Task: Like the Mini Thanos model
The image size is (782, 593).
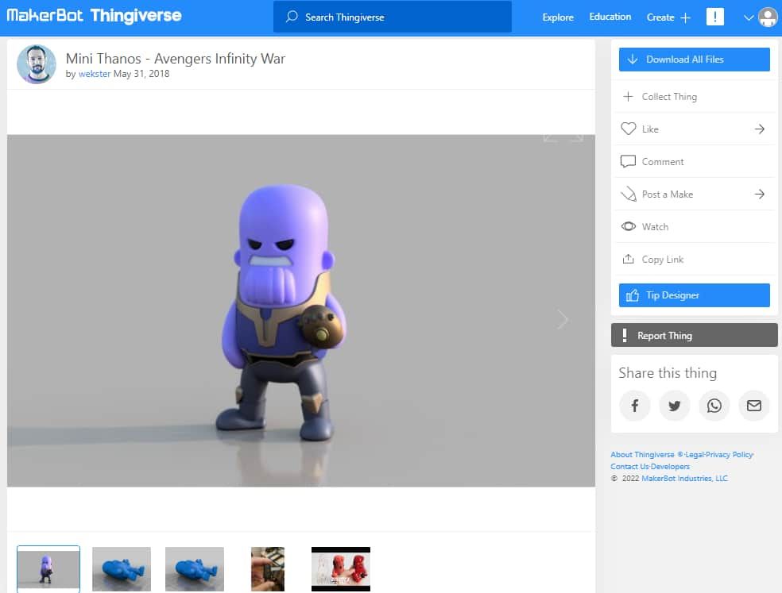Action: pyautogui.click(x=645, y=129)
